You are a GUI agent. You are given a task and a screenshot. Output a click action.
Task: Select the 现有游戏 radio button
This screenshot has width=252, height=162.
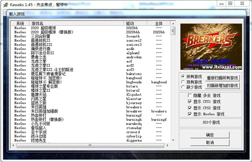click(x=183, y=82)
